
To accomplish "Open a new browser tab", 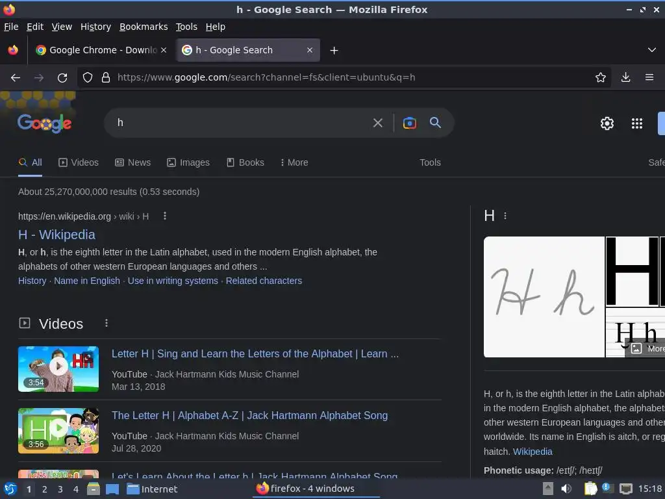I will pyautogui.click(x=334, y=51).
